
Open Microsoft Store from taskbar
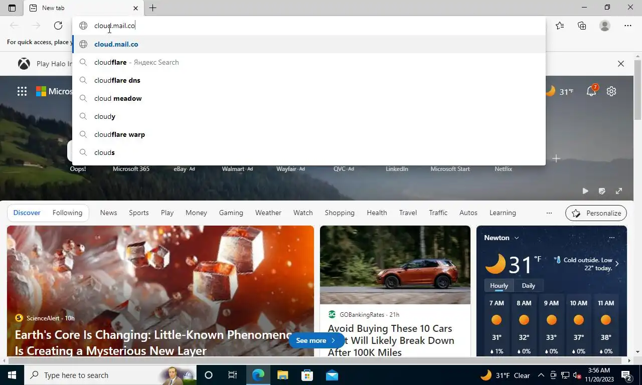tap(307, 375)
